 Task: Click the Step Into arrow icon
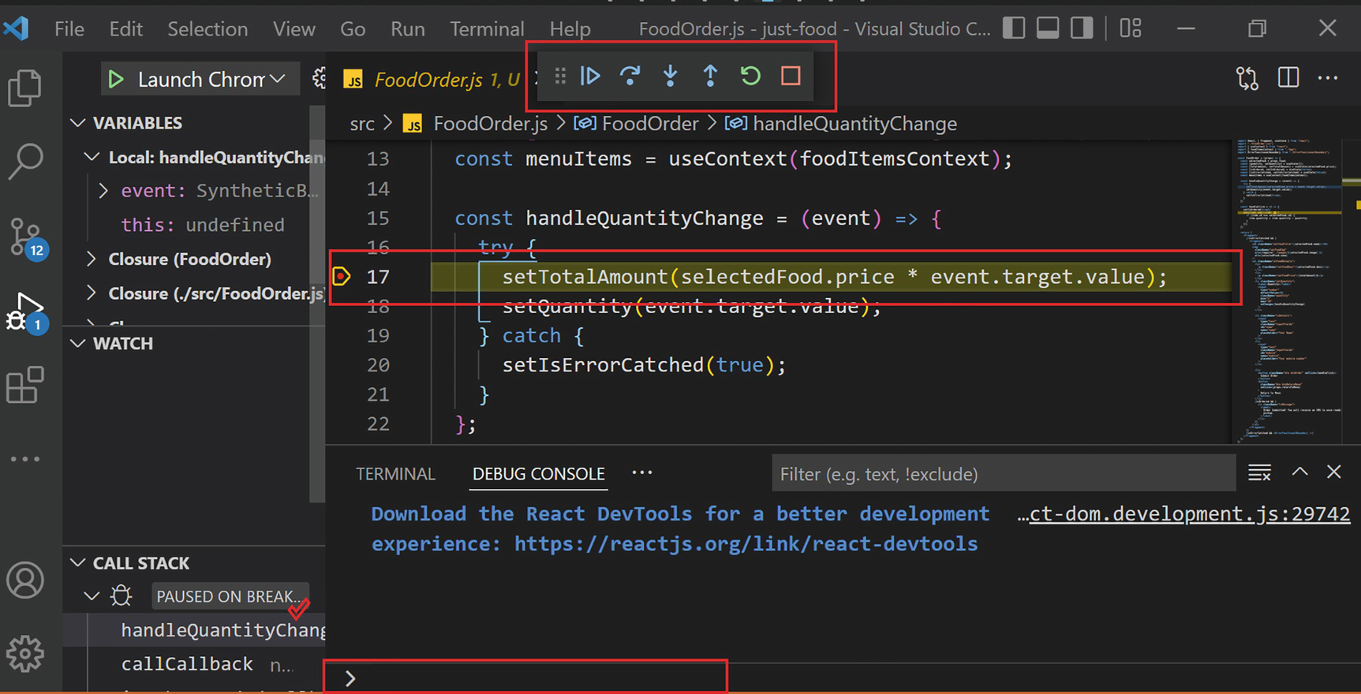(x=670, y=76)
